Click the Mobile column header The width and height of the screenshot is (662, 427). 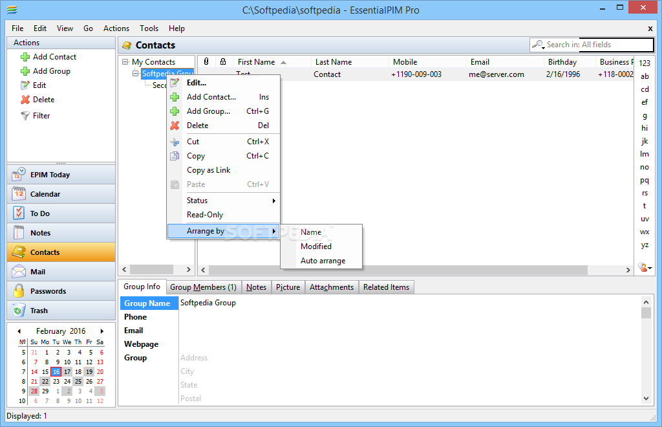(x=427, y=62)
